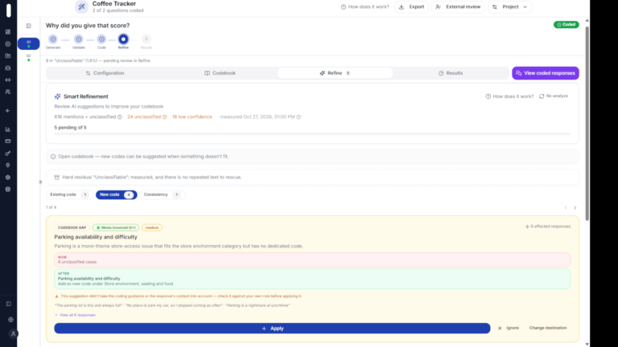
Task: Click the back arrow in left sidebar
Action: tap(8, 111)
